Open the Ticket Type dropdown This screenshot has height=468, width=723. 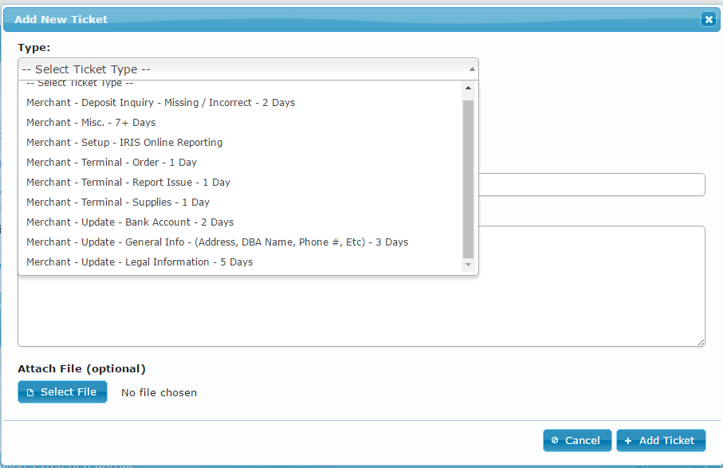pyautogui.click(x=248, y=69)
